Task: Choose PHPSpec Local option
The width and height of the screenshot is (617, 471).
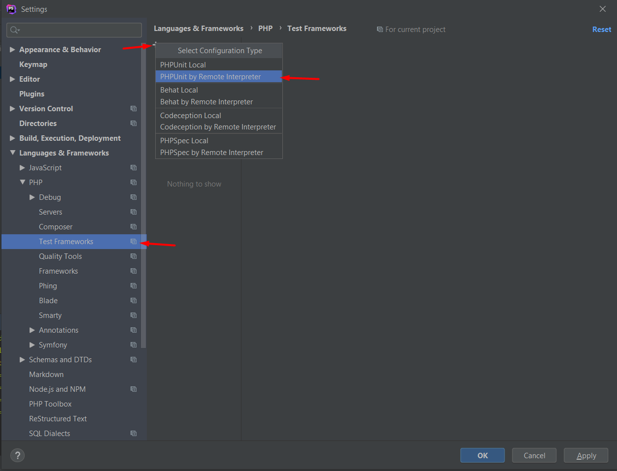Action: click(219, 140)
